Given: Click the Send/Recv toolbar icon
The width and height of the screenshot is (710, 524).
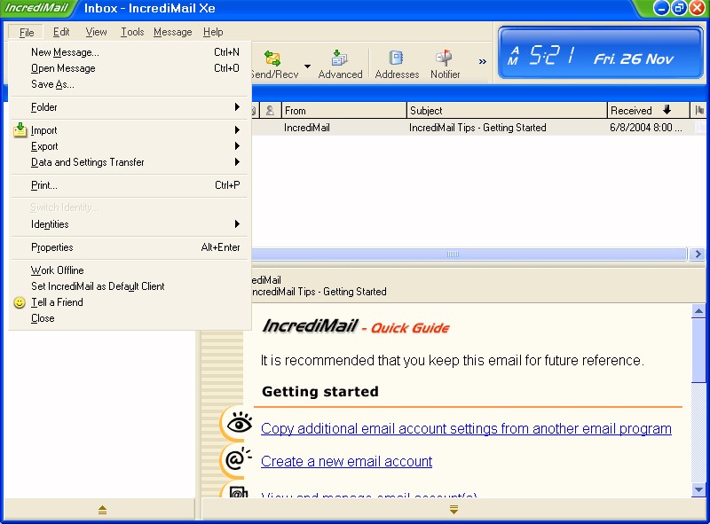Looking at the screenshot, I should 272,59.
